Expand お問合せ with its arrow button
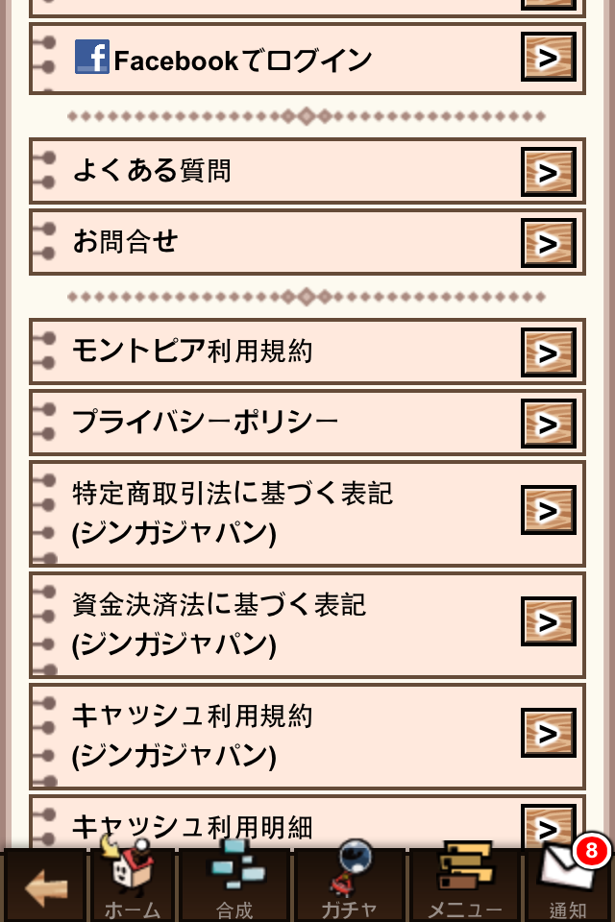Screen dimensions: 615x922 (548, 243)
